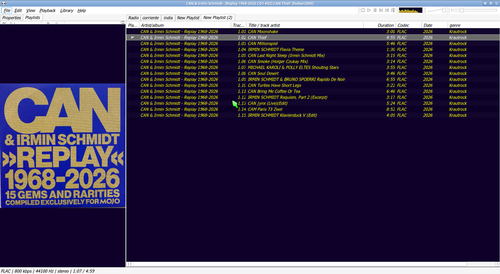Select the New Playlist tab
Image resolution: width=500 pixels, height=274 pixels.
tap(188, 18)
